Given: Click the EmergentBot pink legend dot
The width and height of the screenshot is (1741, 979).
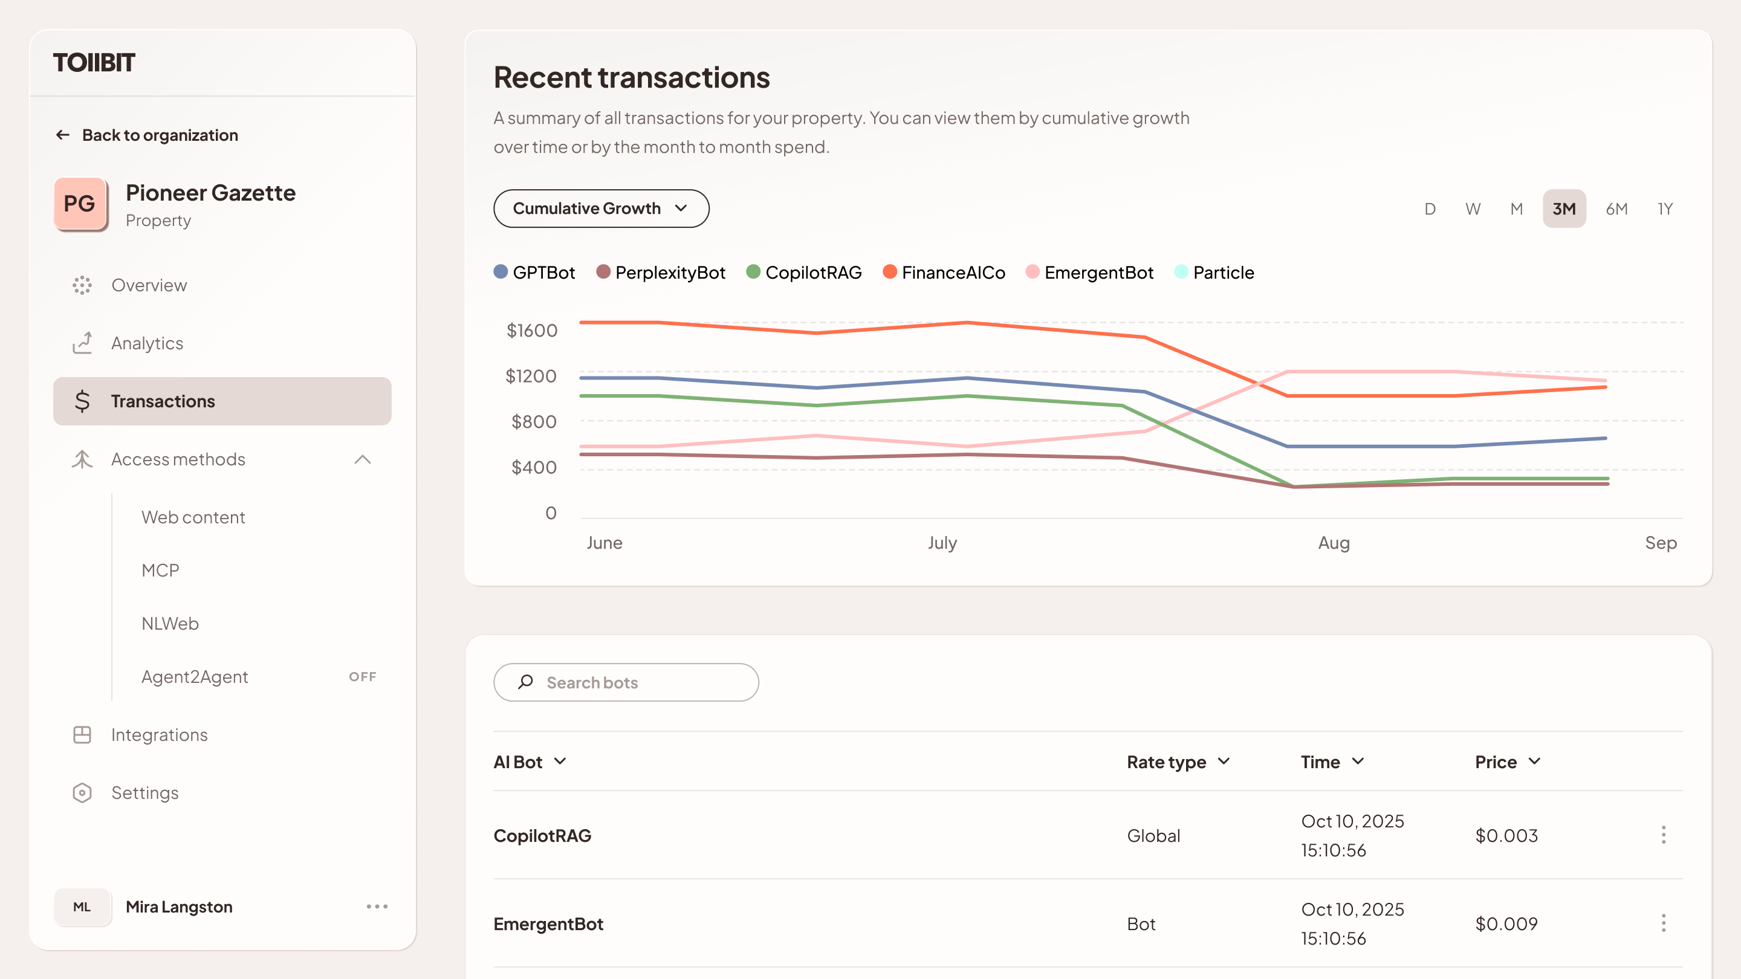Looking at the screenshot, I should pos(1031,271).
